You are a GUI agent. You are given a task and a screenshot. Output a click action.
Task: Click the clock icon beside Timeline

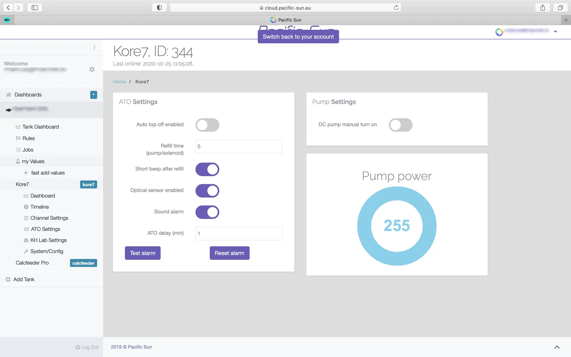pyautogui.click(x=26, y=207)
